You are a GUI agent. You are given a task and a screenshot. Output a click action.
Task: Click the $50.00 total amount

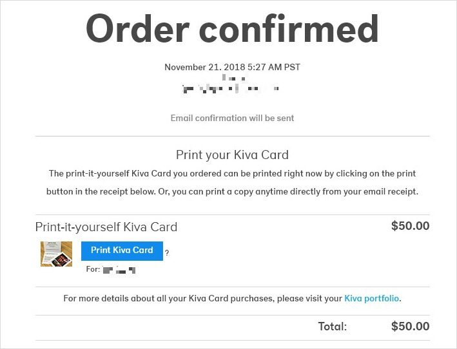[x=411, y=326]
